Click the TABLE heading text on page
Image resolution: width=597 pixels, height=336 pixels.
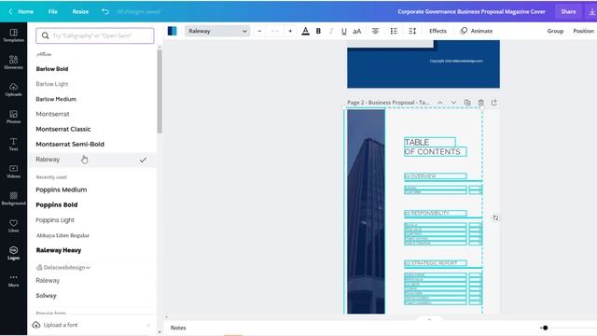point(417,142)
